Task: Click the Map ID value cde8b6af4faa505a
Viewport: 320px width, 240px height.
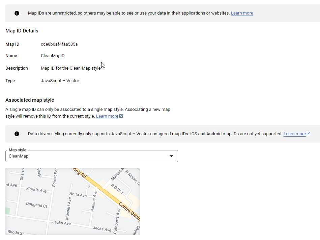Action: (x=59, y=44)
